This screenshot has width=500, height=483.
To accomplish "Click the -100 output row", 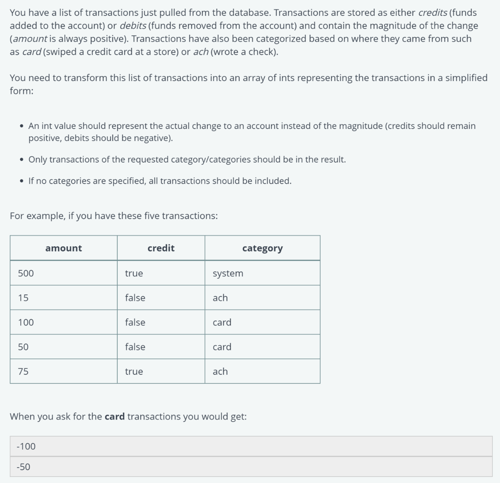I will [x=251, y=446].
